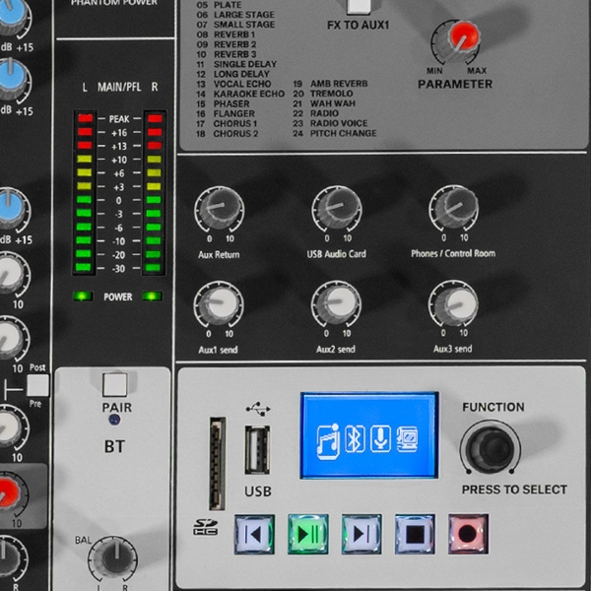Click the '21 WAH WAH' effect label
Screen dimensions: 591x591
pos(324,103)
